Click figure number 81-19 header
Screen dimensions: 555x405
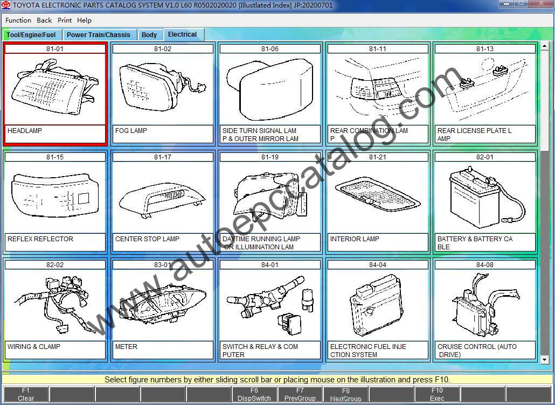click(x=270, y=157)
